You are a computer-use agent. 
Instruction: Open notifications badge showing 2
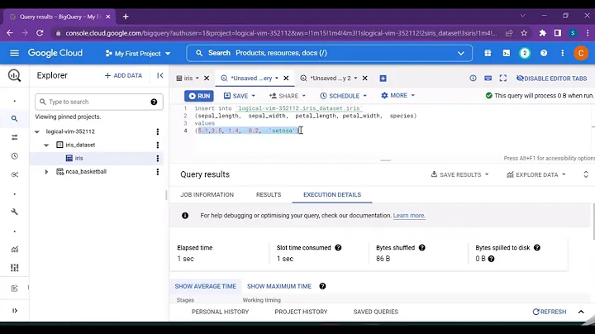coord(525,53)
